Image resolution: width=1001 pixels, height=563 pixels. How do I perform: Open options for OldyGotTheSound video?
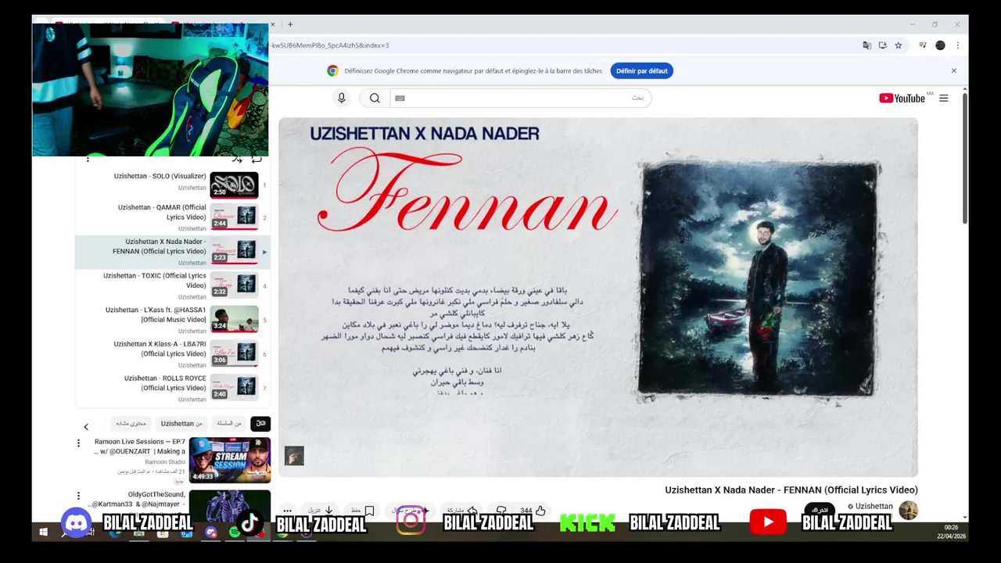pyautogui.click(x=78, y=496)
